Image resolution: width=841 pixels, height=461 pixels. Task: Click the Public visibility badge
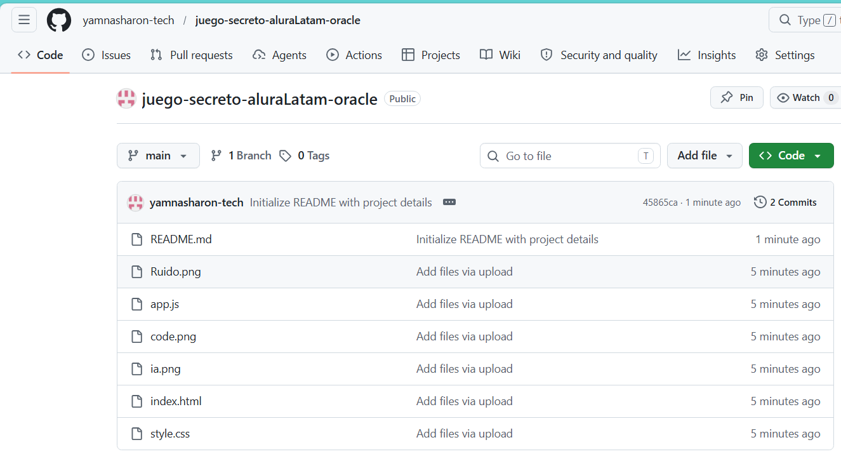click(402, 99)
